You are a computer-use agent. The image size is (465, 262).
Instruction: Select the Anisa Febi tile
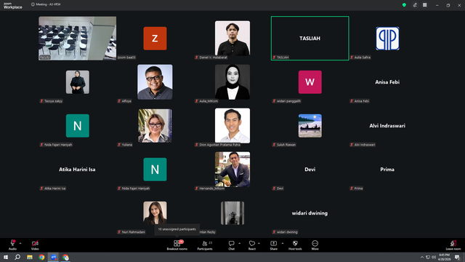[387, 82]
